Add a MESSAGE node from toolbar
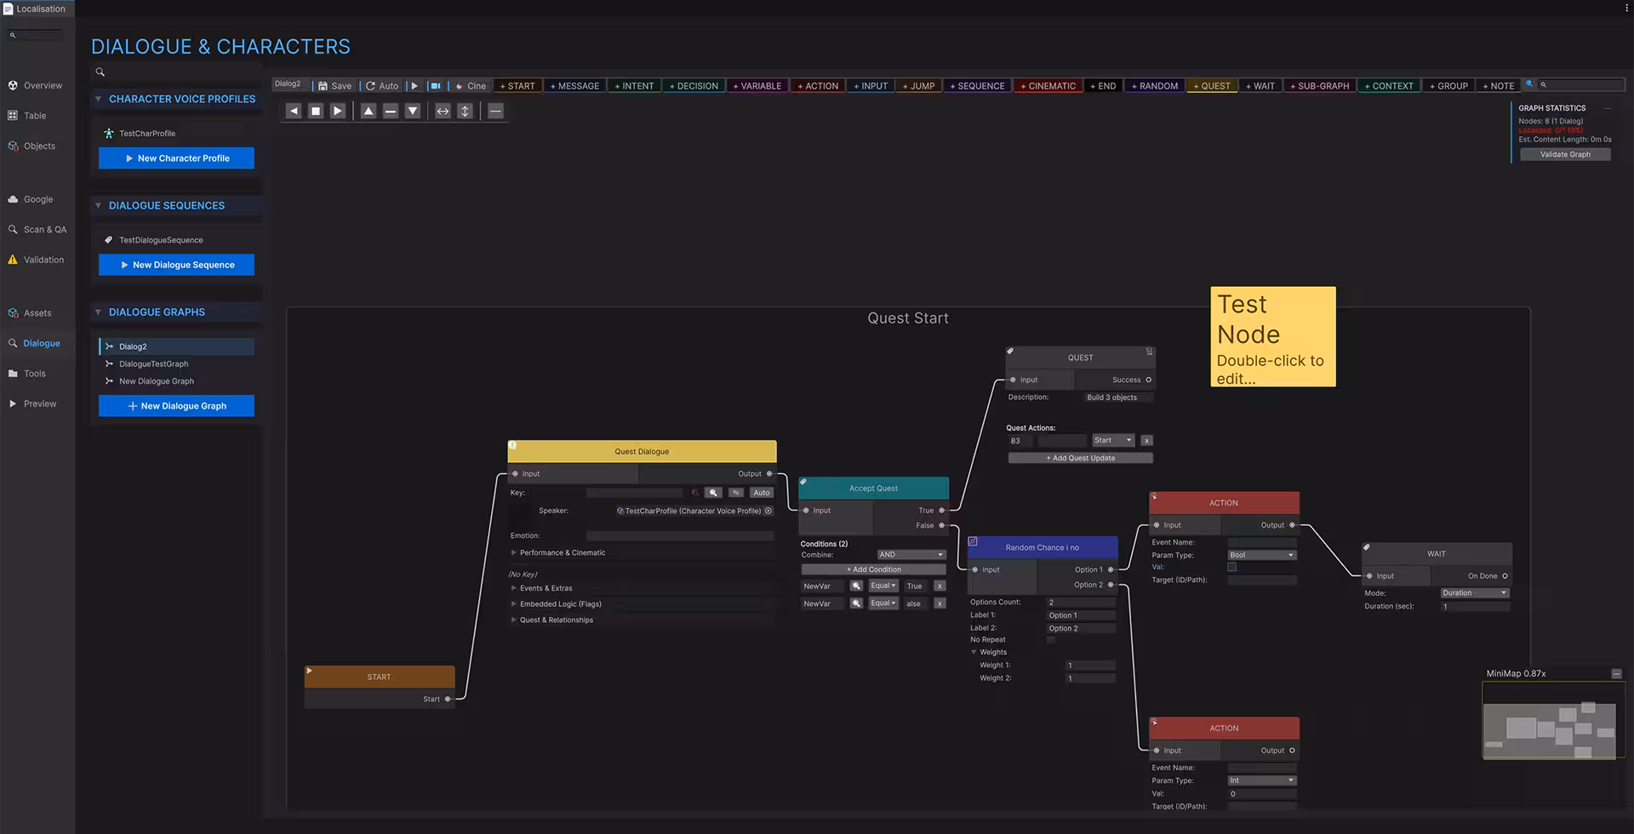This screenshot has width=1634, height=834. pyautogui.click(x=574, y=86)
